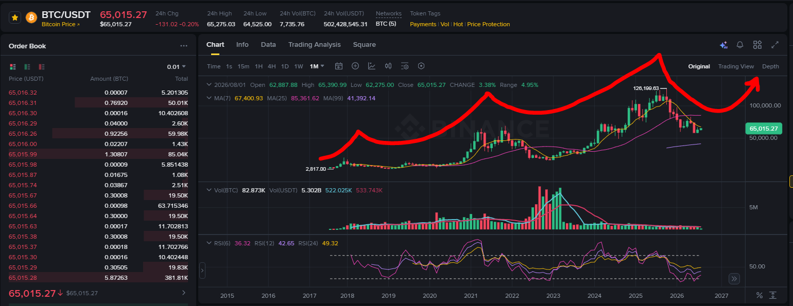Open the 1M timeframe dropdown
This screenshot has width=793, height=306.
click(317, 66)
